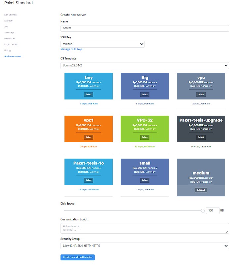Viewport: 243px width, 266px height.
Task: Click the VPC-32 green card title
Action: coord(145,120)
